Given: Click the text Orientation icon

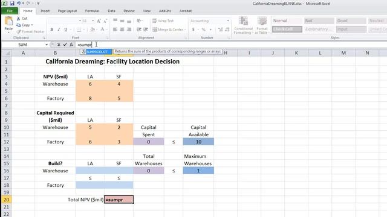Looking at the screenshot, I should [139, 20].
